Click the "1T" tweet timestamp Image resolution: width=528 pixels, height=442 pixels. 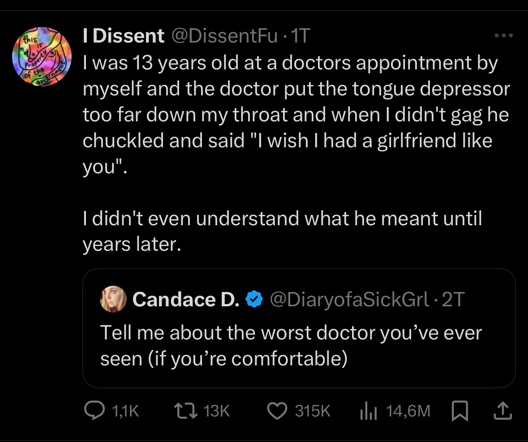click(300, 36)
